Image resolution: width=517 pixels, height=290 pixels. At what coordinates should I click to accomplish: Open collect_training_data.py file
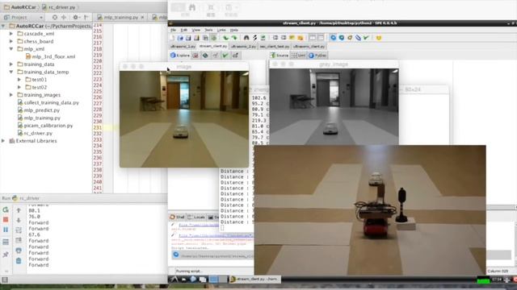click(x=52, y=102)
